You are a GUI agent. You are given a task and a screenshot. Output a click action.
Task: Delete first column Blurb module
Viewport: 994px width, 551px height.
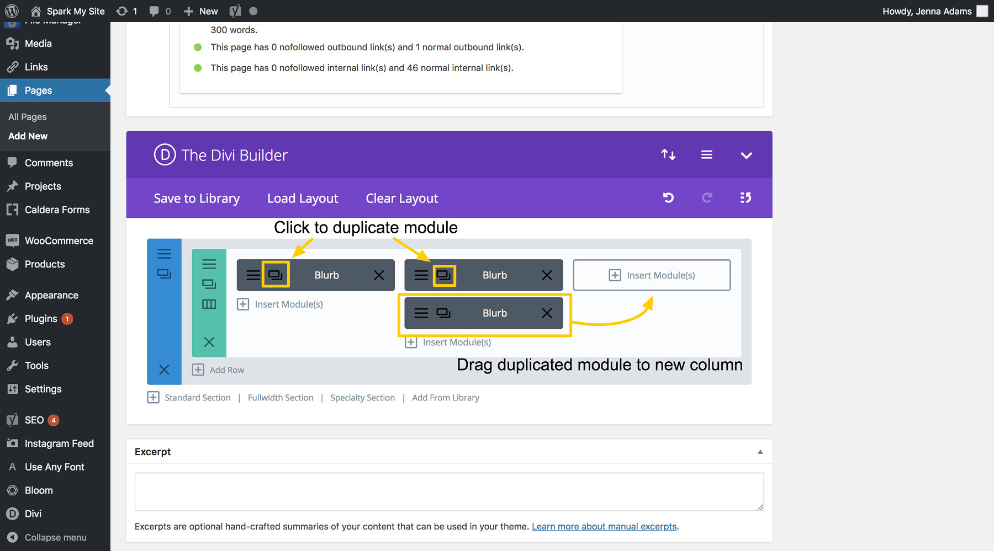[379, 275]
